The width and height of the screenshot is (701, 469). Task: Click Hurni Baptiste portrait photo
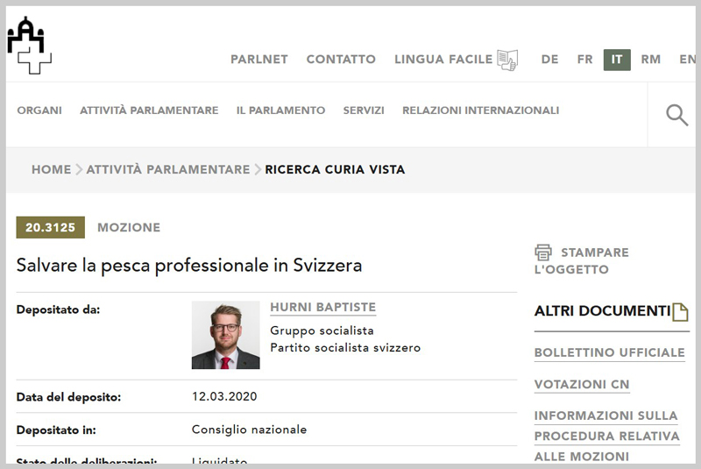(225, 335)
